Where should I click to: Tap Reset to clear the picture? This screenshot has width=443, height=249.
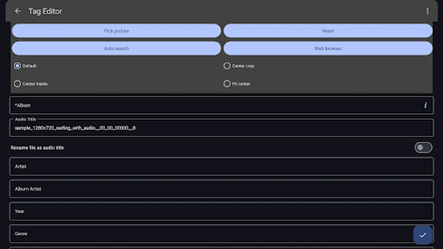[x=328, y=31]
